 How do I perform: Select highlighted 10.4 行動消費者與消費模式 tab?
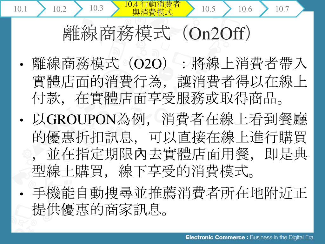coord(152,8)
